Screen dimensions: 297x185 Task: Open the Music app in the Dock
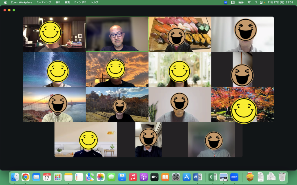(x=133, y=177)
